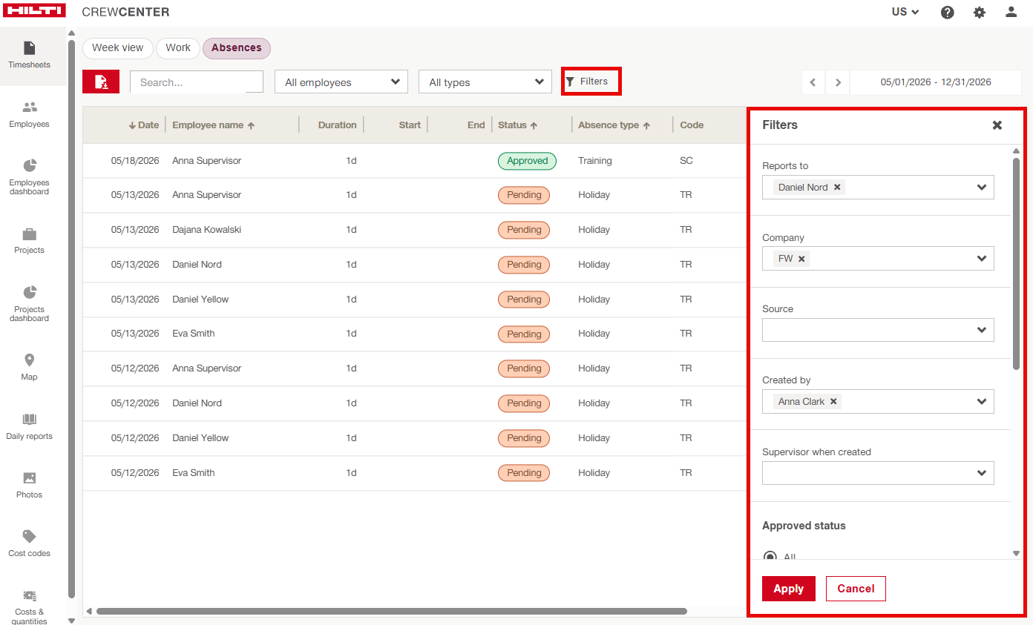
Task: Close the Filters panel with the X
Action: pos(997,125)
